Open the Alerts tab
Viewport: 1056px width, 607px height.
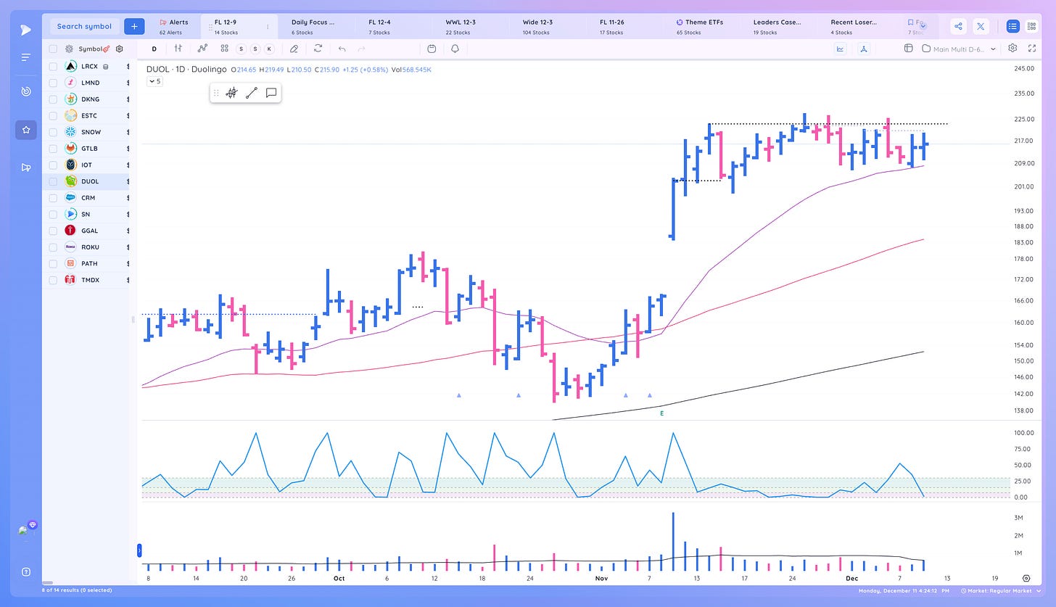pos(174,27)
